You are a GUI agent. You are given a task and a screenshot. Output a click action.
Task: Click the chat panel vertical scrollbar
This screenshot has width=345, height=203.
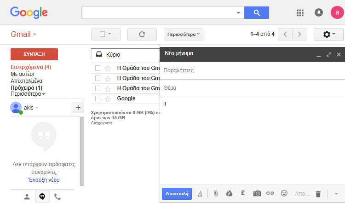(x=82, y=151)
